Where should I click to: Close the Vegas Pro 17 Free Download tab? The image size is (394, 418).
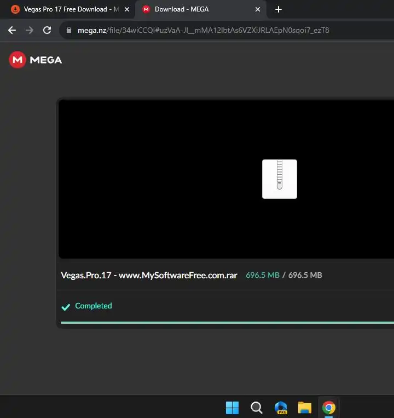(x=127, y=10)
